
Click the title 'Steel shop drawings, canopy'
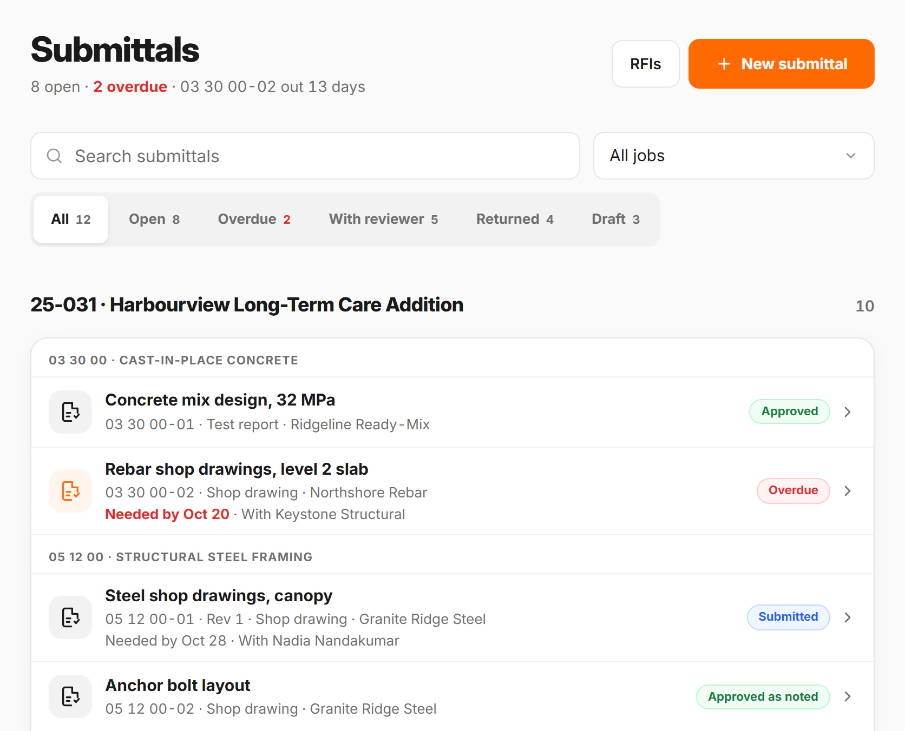pos(219,596)
